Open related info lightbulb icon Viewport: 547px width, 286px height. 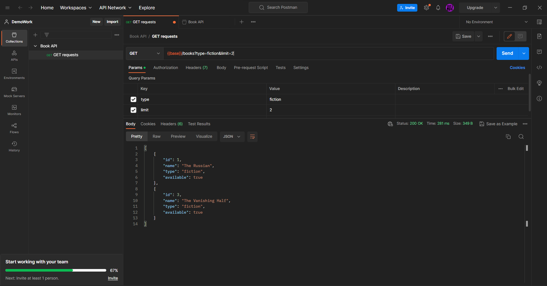point(539,83)
